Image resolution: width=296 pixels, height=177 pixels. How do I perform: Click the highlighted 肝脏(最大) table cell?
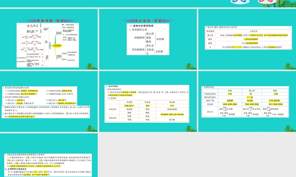coord(129,106)
